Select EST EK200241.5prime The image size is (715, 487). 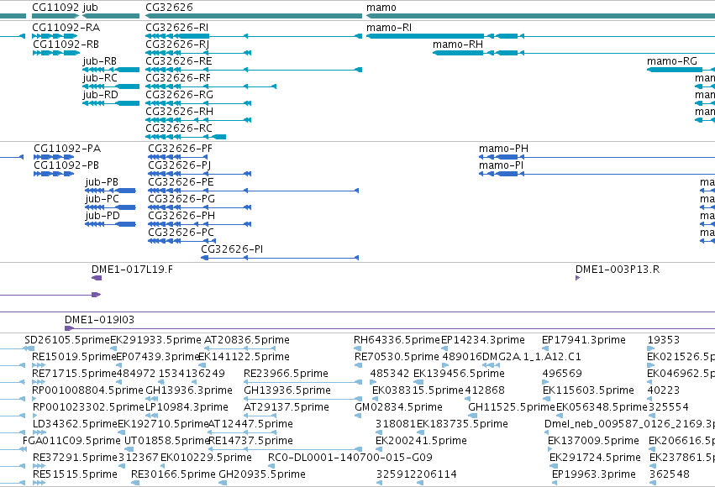421,442
